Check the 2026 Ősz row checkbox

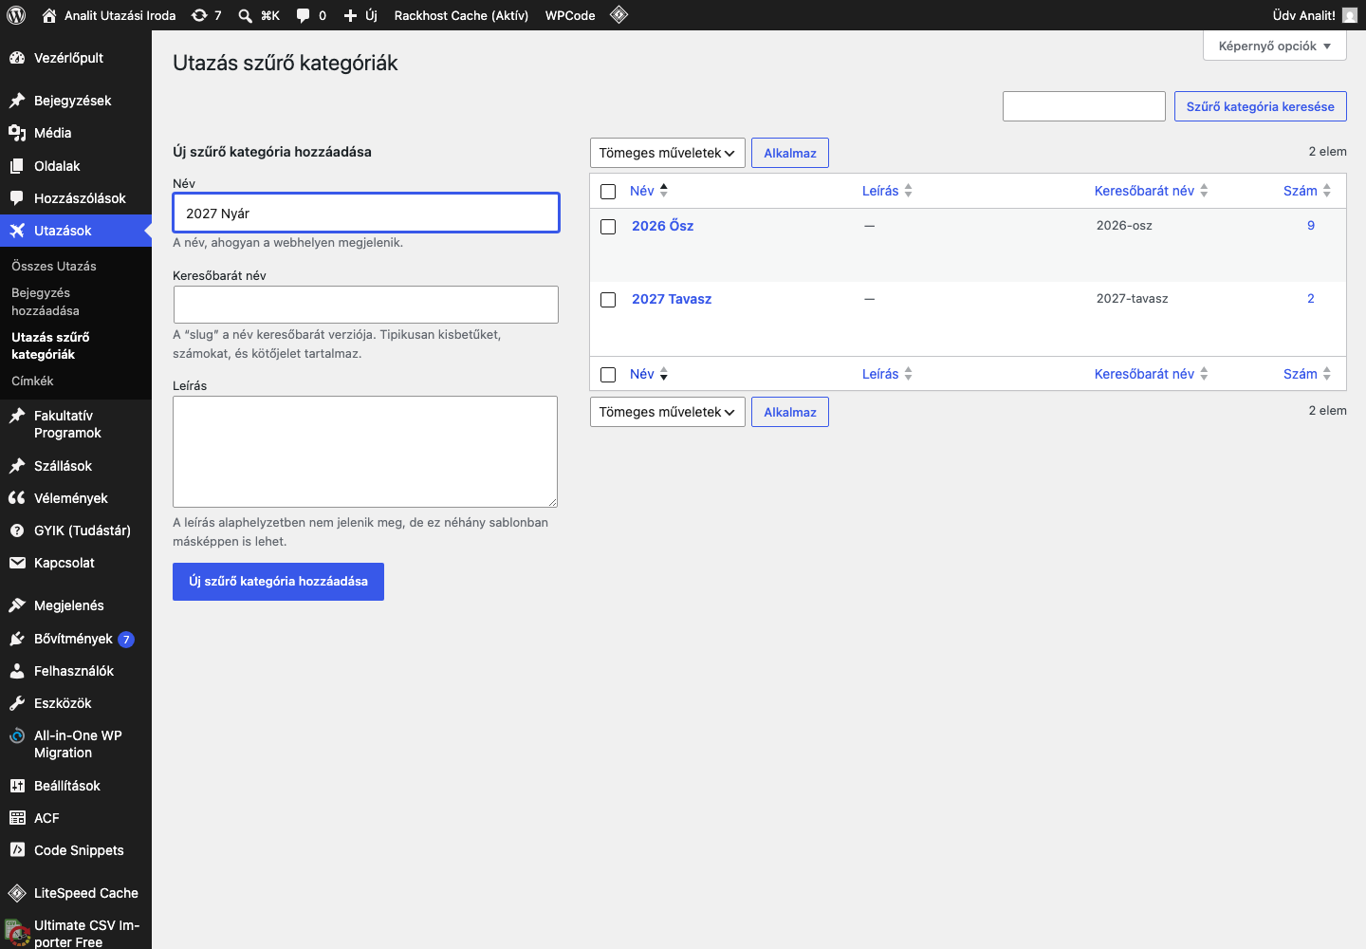(x=609, y=227)
